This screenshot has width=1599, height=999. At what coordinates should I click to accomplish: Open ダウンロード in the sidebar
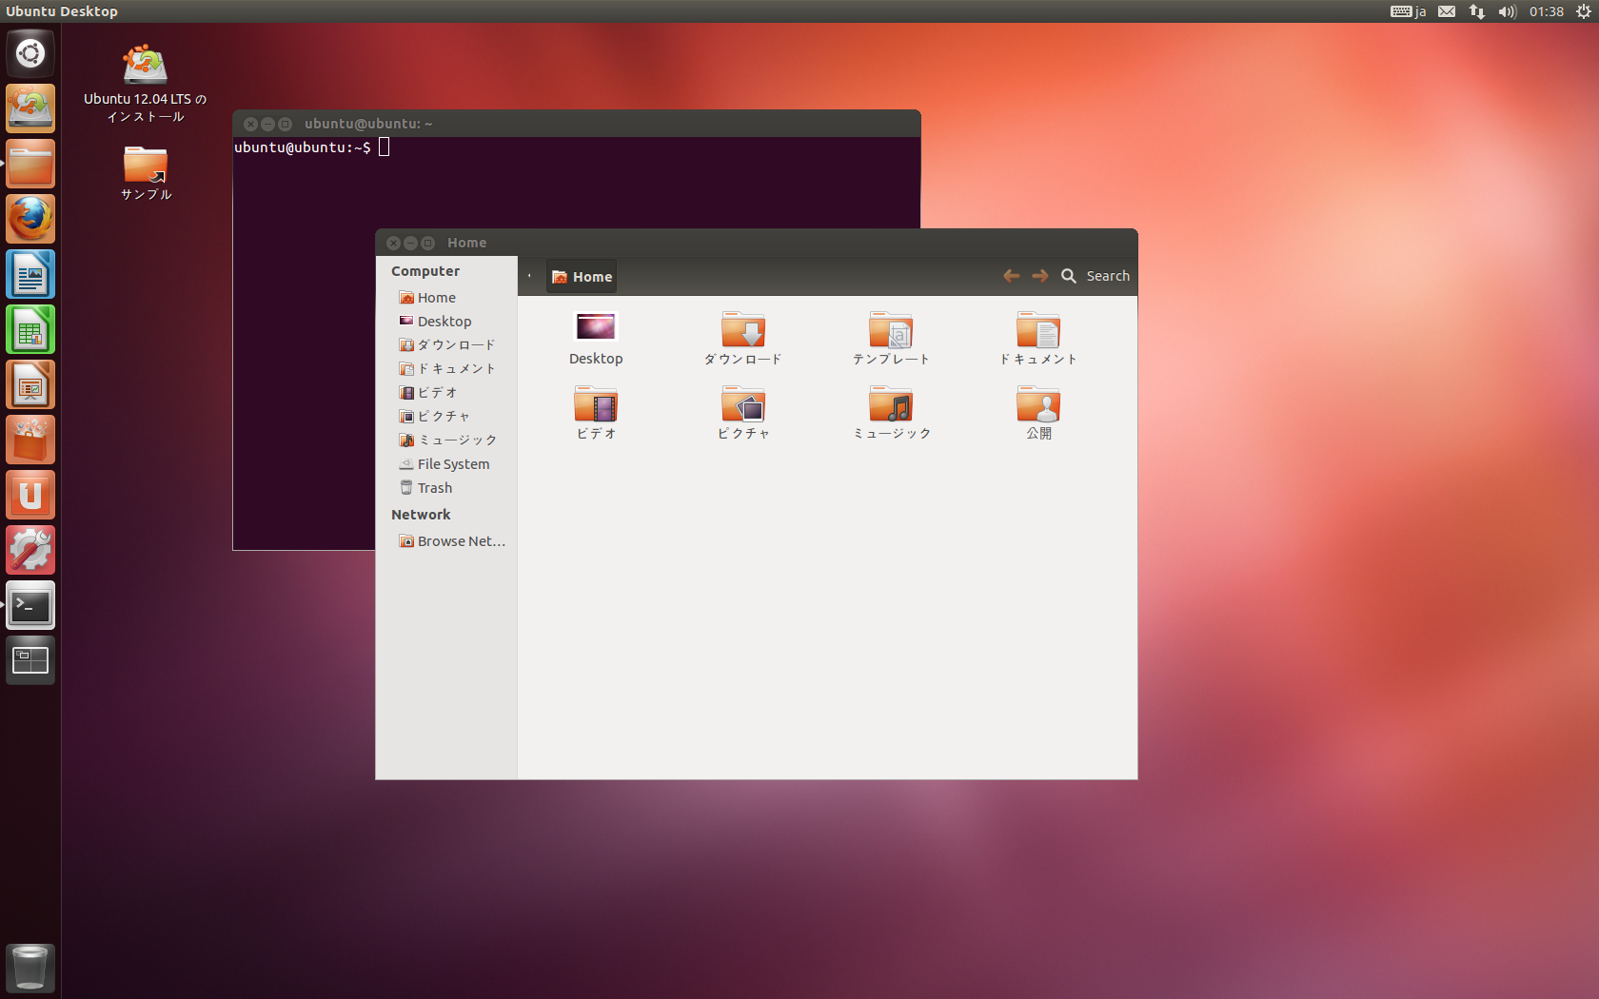pos(446,345)
